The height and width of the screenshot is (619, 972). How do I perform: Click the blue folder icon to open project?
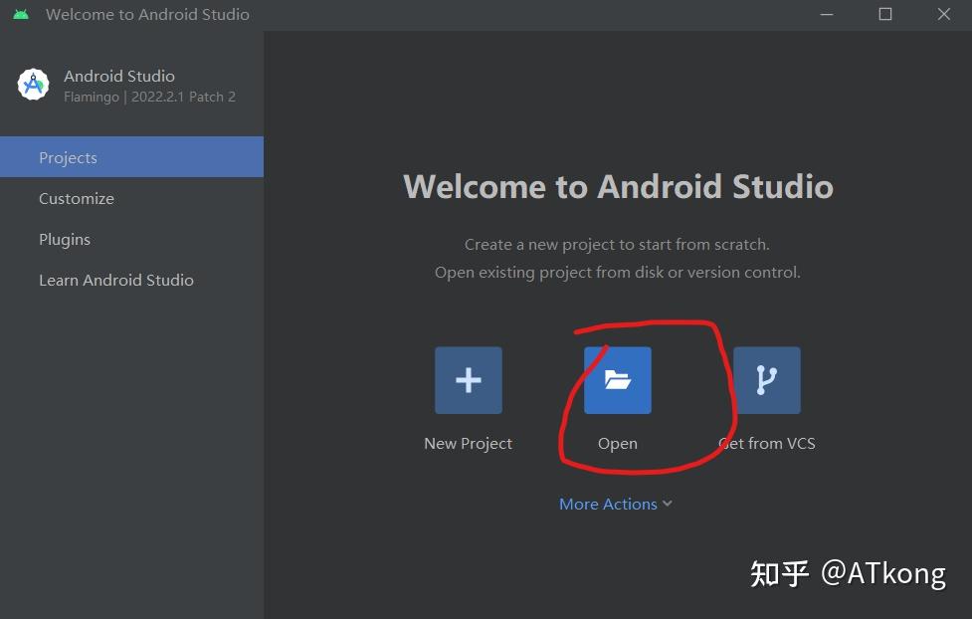[x=617, y=379]
